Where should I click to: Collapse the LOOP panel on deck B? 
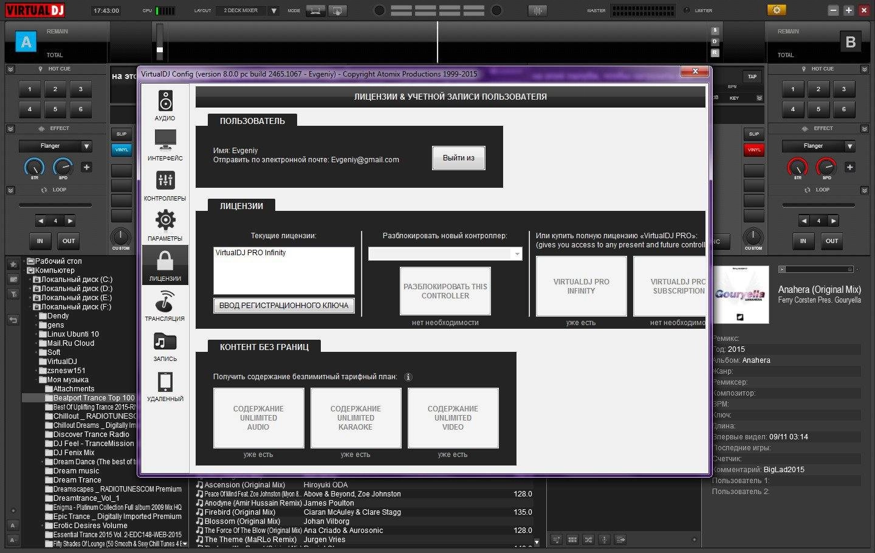click(x=865, y=190)
